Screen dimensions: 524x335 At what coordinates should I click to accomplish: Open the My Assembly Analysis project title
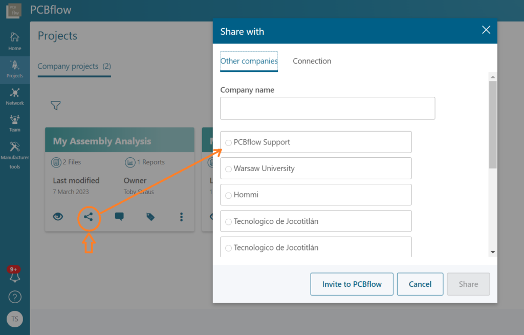[x=102, y=141]
